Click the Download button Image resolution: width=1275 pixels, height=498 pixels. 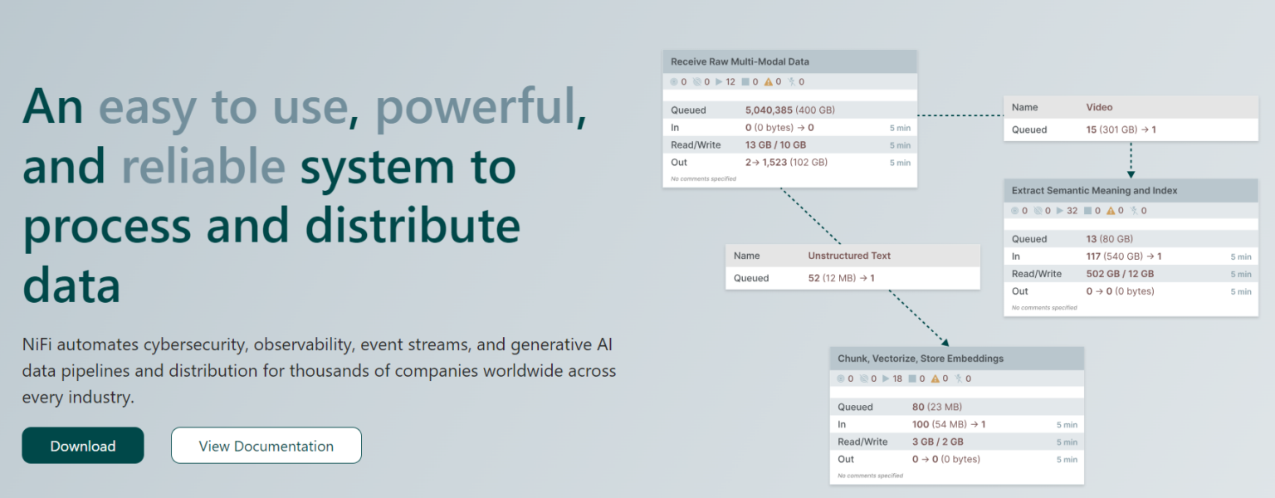point(82,445)
